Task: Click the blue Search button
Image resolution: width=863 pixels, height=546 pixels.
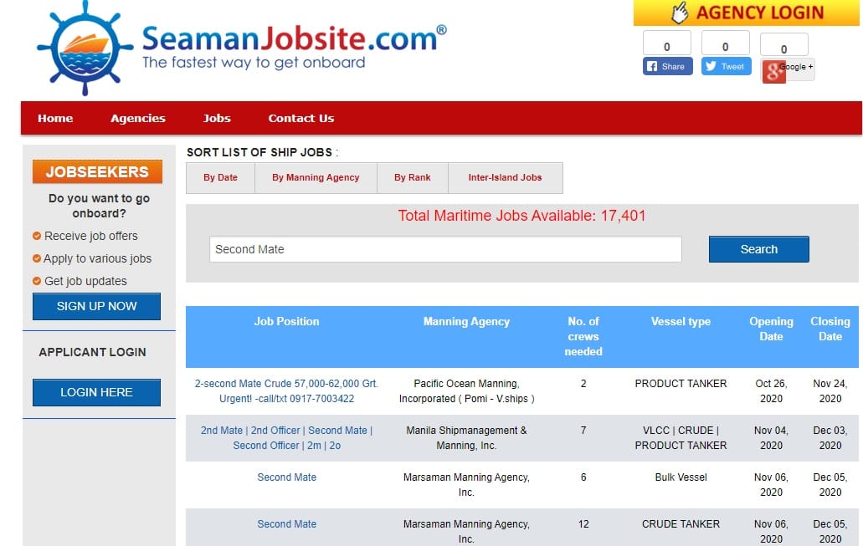Action: [x=759, y=249]
